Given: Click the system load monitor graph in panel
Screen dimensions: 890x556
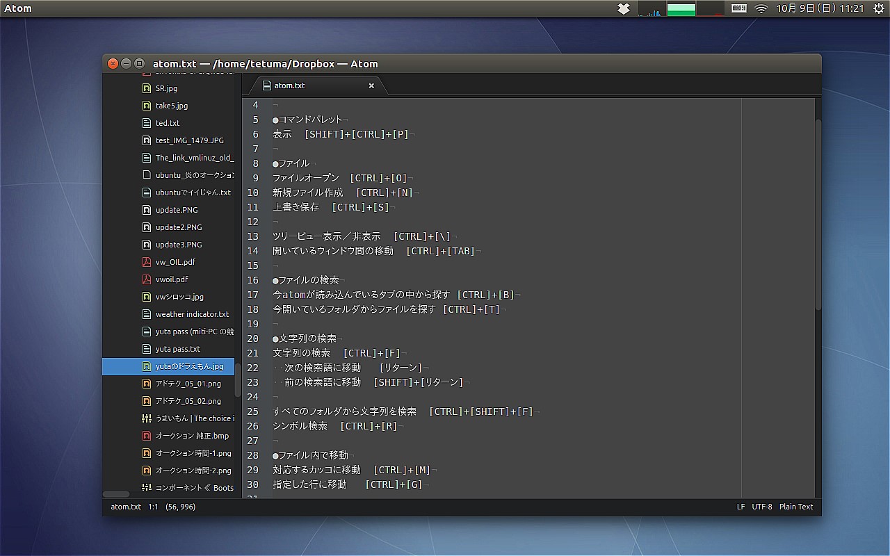Looking at the screenshot, I should [681, 8].
